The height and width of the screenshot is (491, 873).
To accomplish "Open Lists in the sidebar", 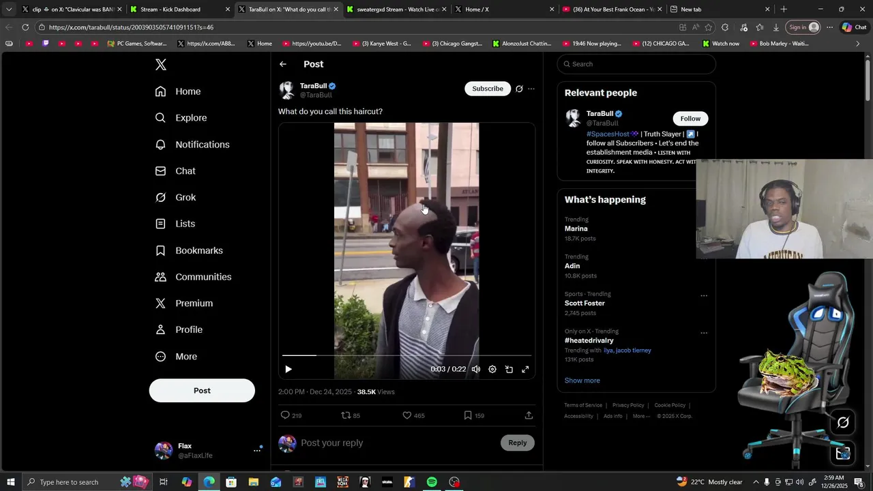I will (175, 224).
